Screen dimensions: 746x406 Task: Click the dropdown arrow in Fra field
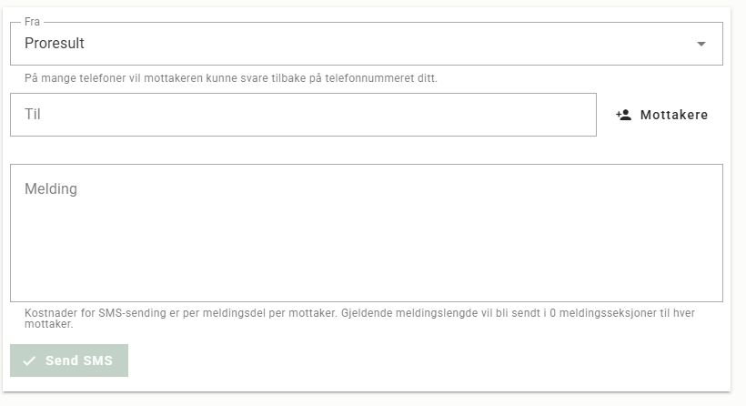[x=701, y=44]
